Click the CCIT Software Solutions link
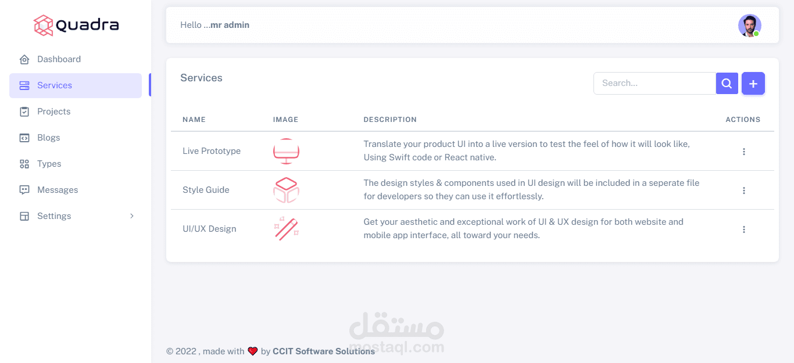The width and height of the screenshot is (794, 363). point(324,351)
